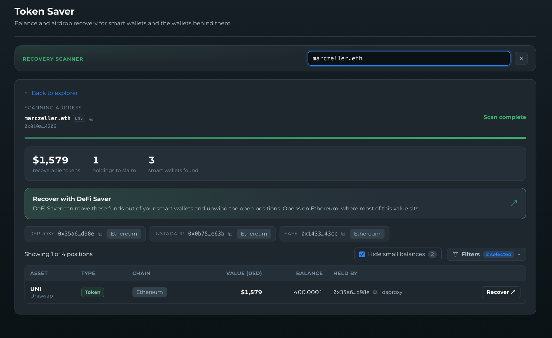
Task: Click the Ethereum chain badge in UNI row
Action: tap(150, 292)
